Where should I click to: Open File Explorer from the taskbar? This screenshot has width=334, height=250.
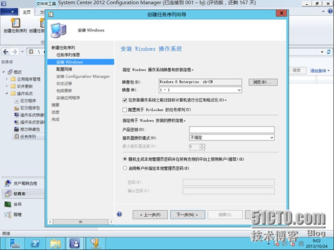pos(55,243)
